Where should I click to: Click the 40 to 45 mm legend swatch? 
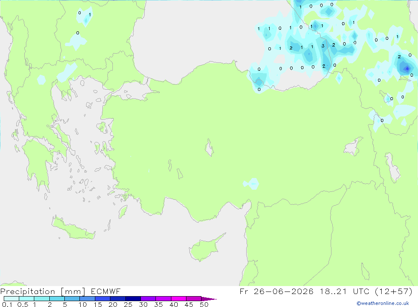coord(178,299)
